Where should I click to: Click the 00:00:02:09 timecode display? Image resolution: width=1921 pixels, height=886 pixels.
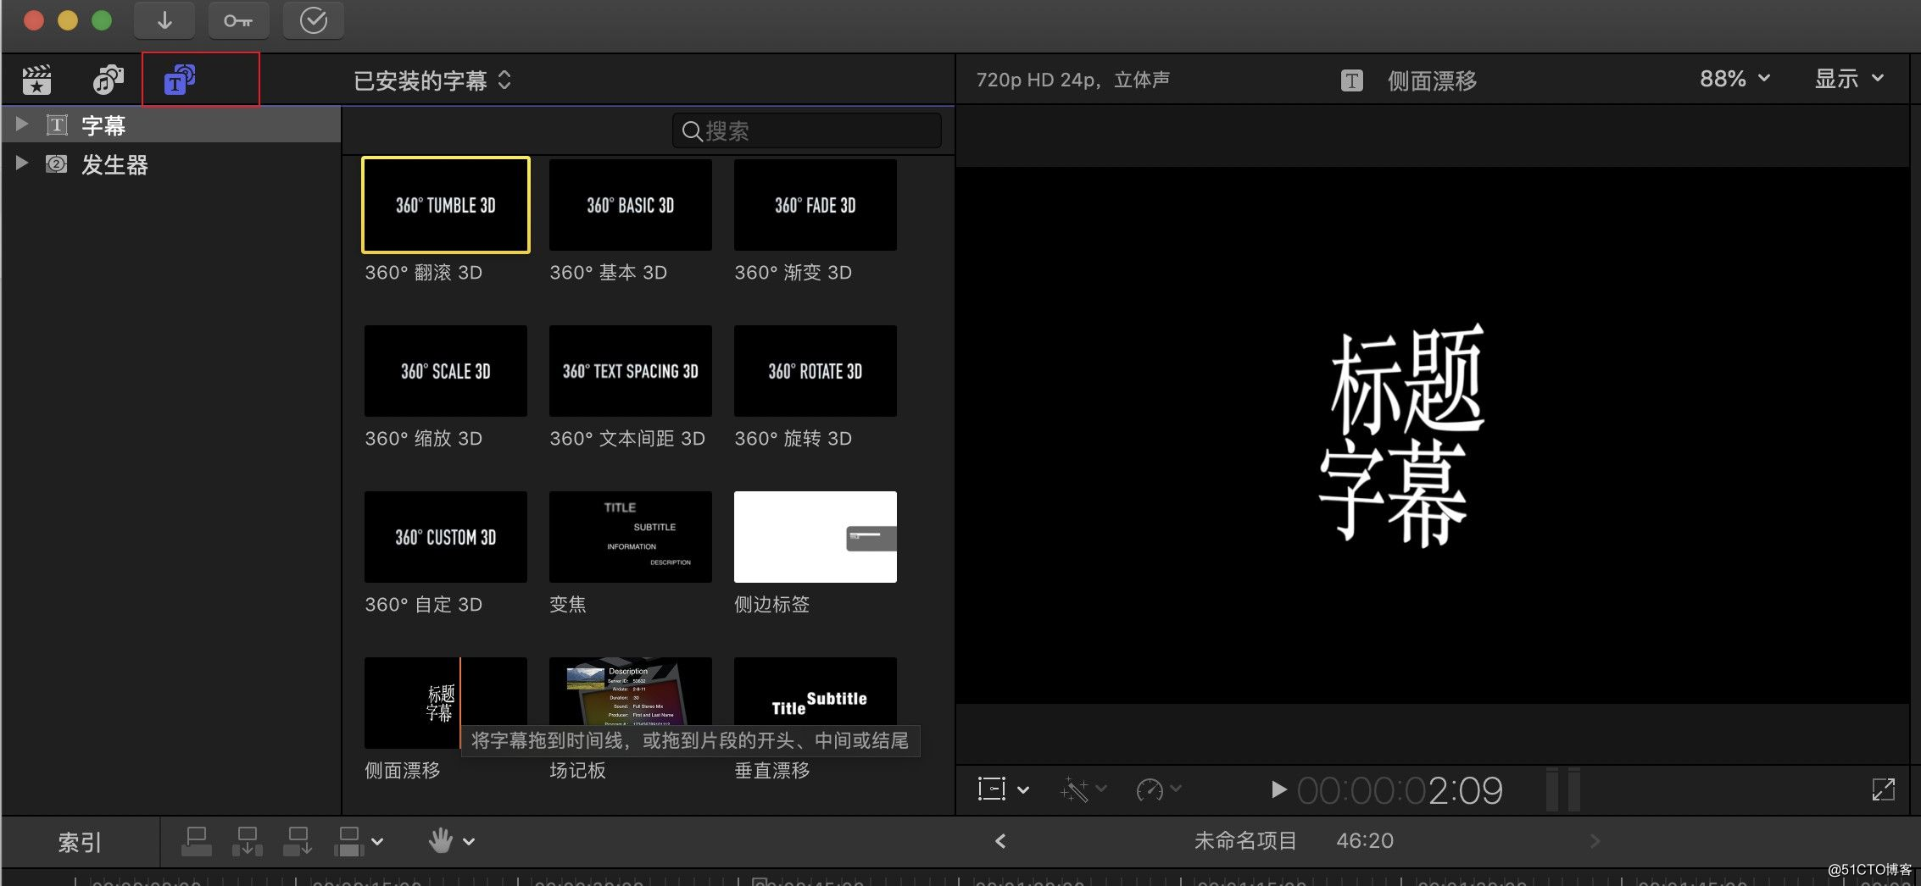pyautogui.click(x=1400, y=791)
